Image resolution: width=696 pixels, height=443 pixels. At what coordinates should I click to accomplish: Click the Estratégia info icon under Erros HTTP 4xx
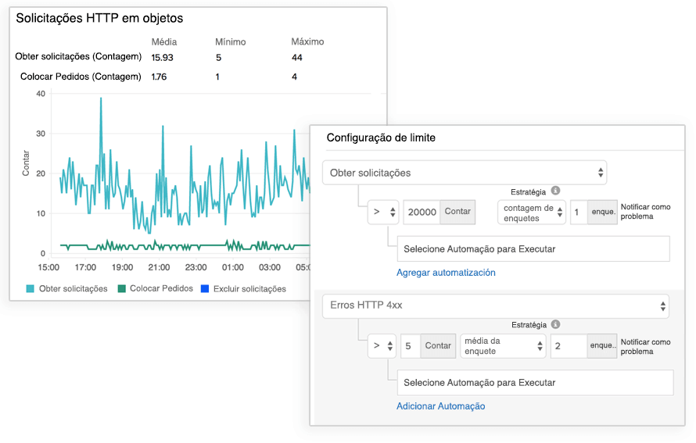point(555,323)
